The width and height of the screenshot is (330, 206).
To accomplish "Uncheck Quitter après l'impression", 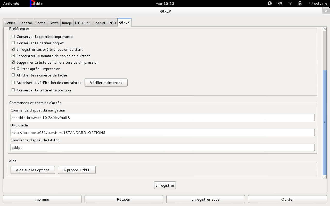I will click(13, 69).
